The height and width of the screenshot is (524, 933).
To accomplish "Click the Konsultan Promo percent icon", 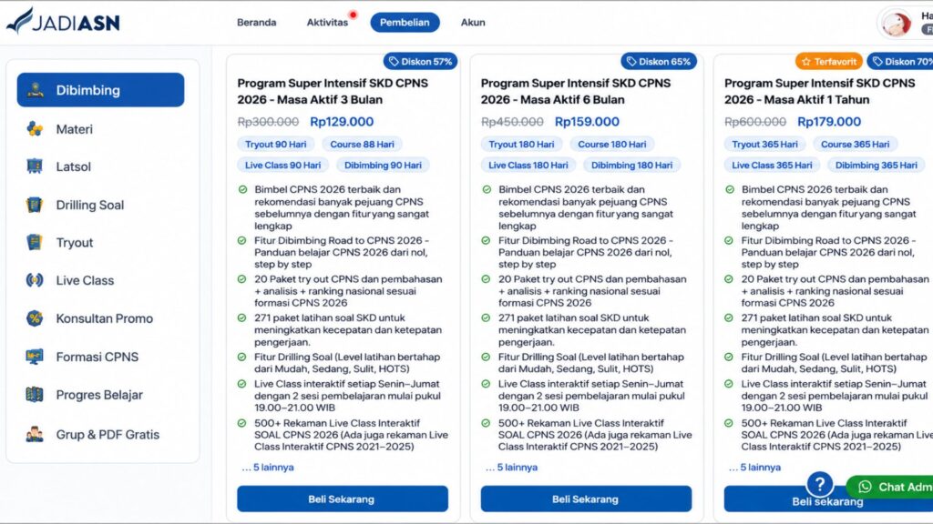I will [36, 318].
